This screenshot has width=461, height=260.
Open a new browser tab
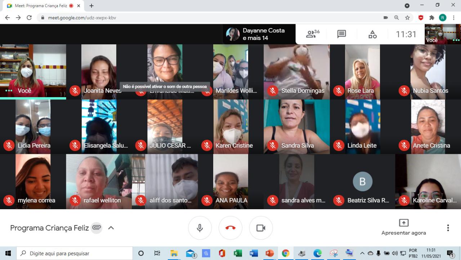click(x=91, y=6)
